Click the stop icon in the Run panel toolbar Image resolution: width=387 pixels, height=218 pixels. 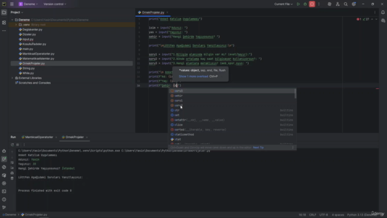tap(18, 145)
